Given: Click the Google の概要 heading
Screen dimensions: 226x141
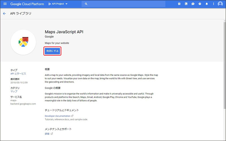Looking at the screenshot, I should [53, 88].
